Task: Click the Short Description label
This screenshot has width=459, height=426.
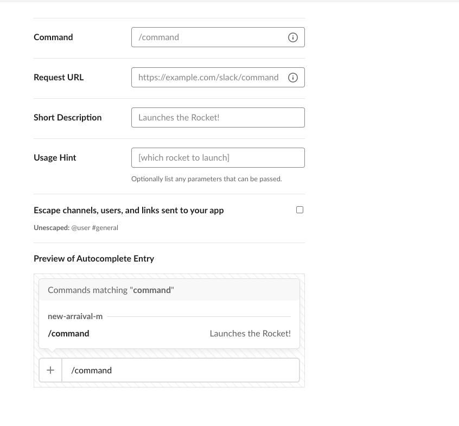Action: click(67, 118)
